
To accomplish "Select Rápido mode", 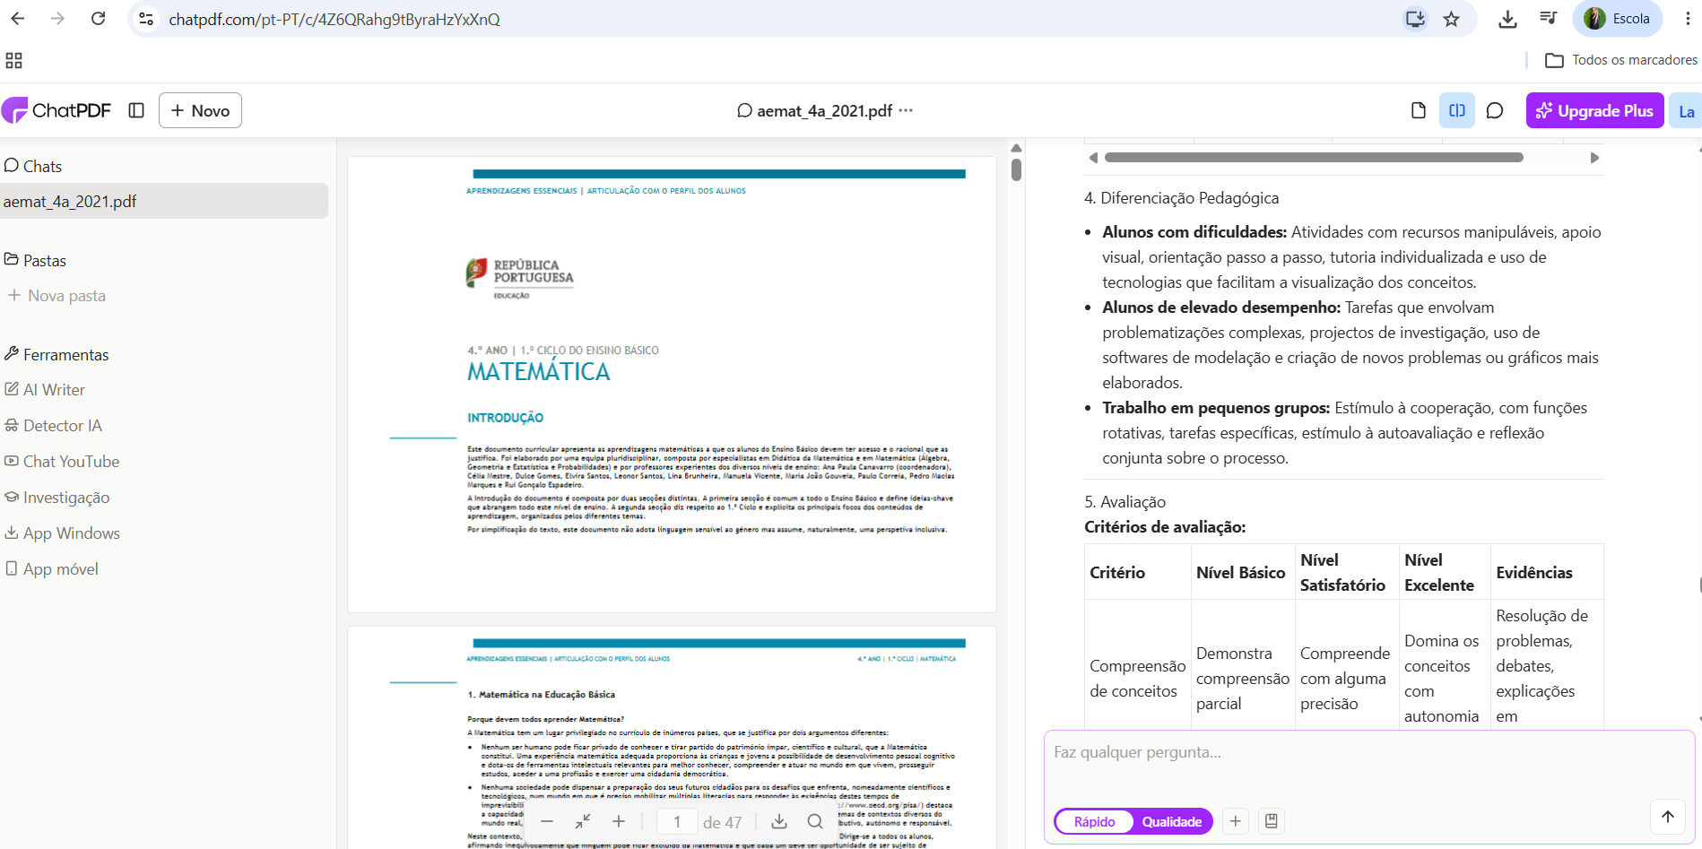I will [x=1094, y=821].
